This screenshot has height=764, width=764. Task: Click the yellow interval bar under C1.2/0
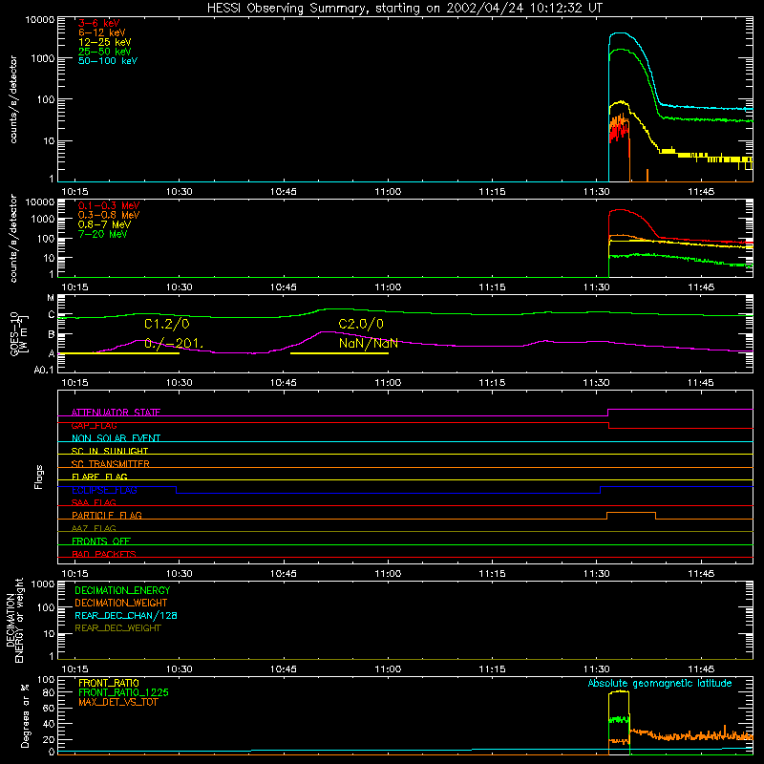pyautogui.click(x=118, y=353)
